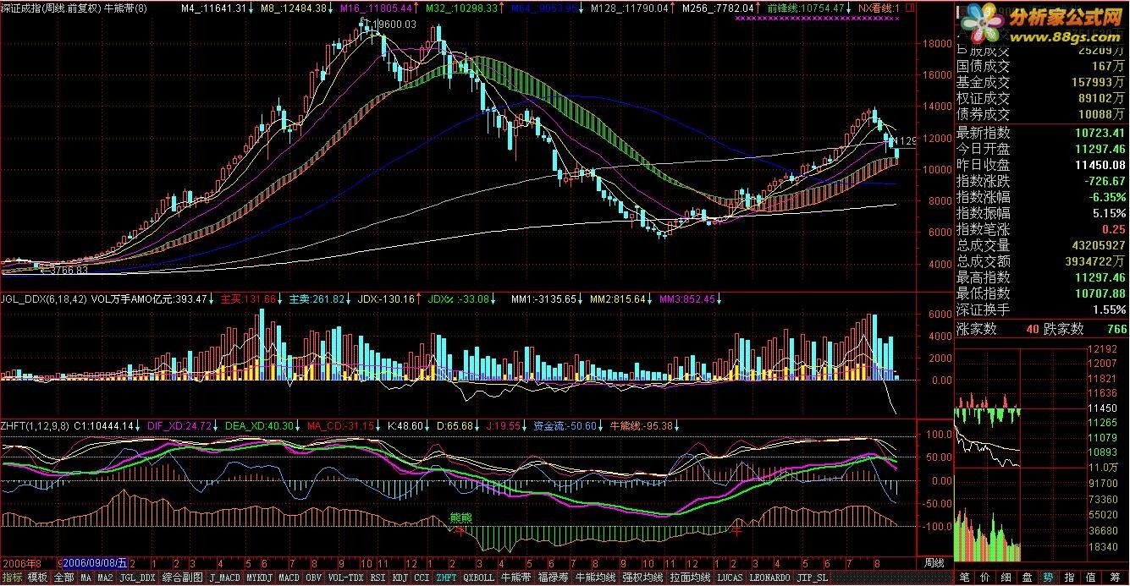Click the 总成交量 row in quote panel

[x=1041, y=245]
